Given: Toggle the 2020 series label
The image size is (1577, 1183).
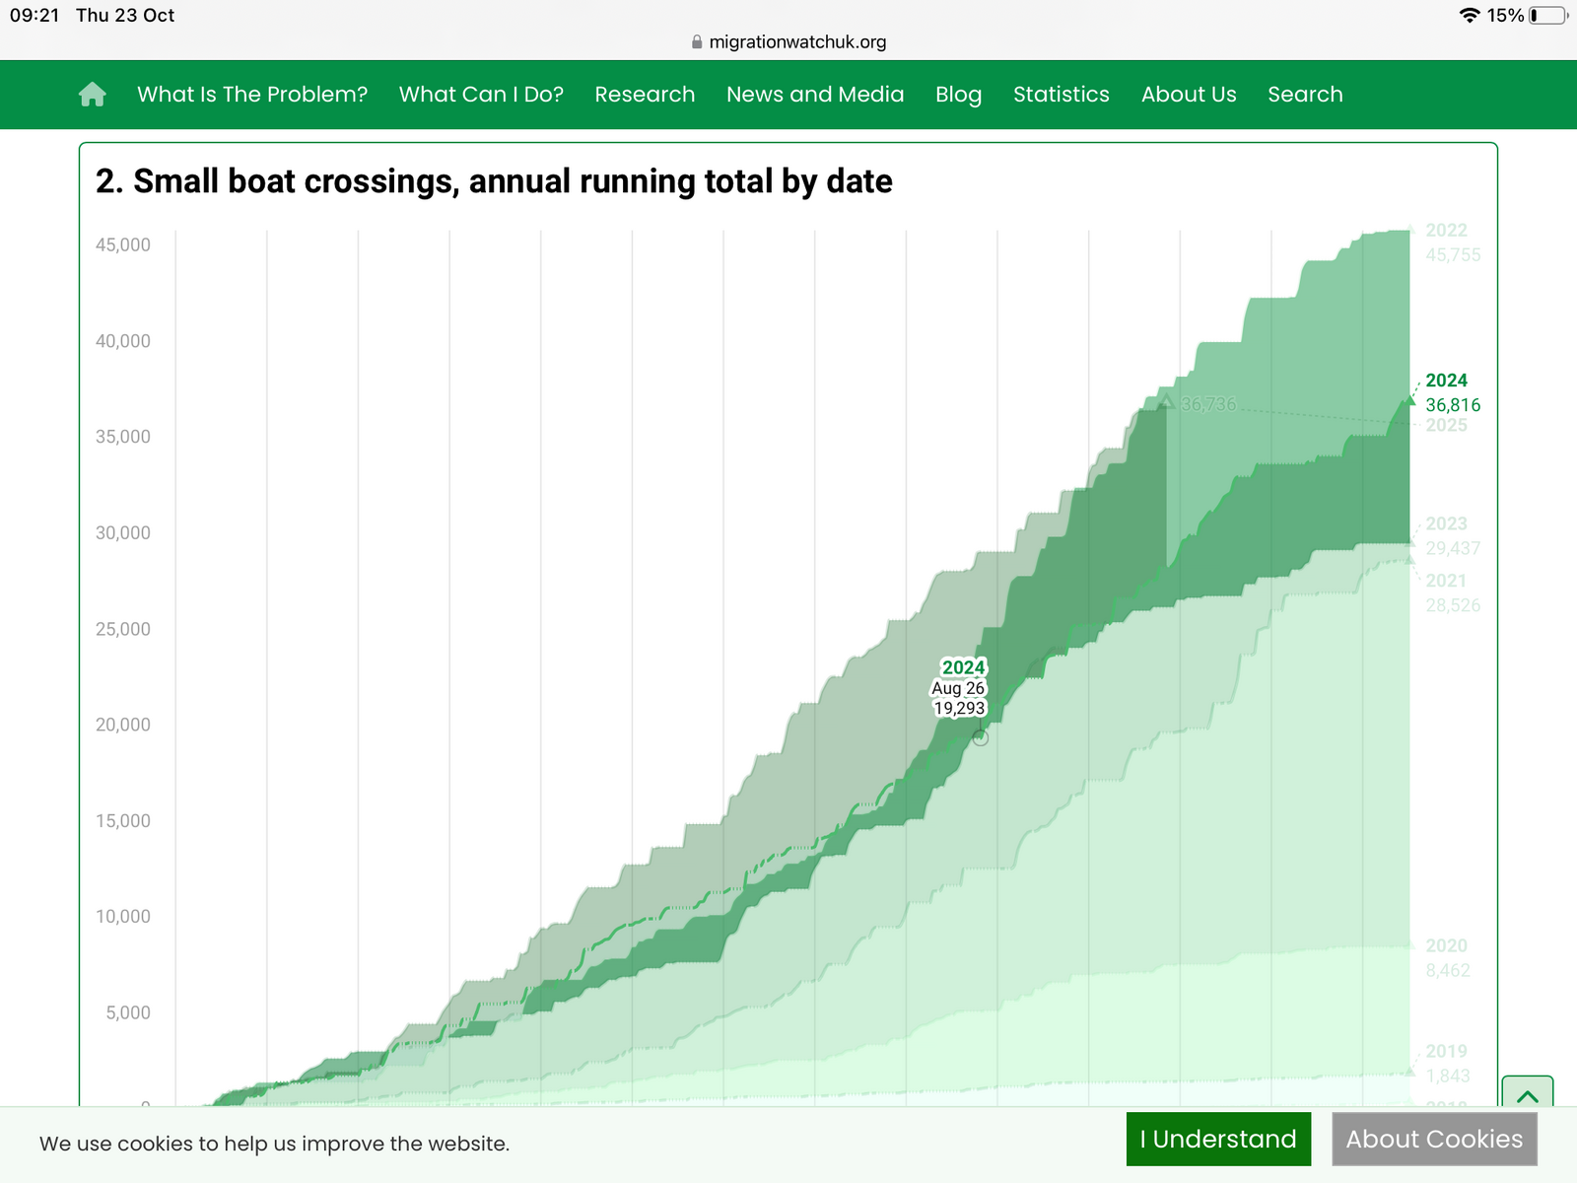Looking at the screenshot, I should pos(1446,945).
